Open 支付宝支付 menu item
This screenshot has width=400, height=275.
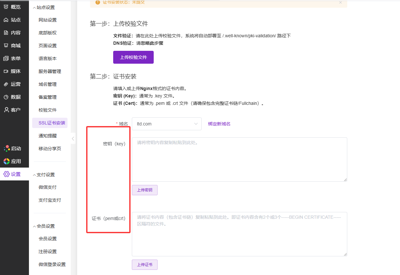(50, 200)
